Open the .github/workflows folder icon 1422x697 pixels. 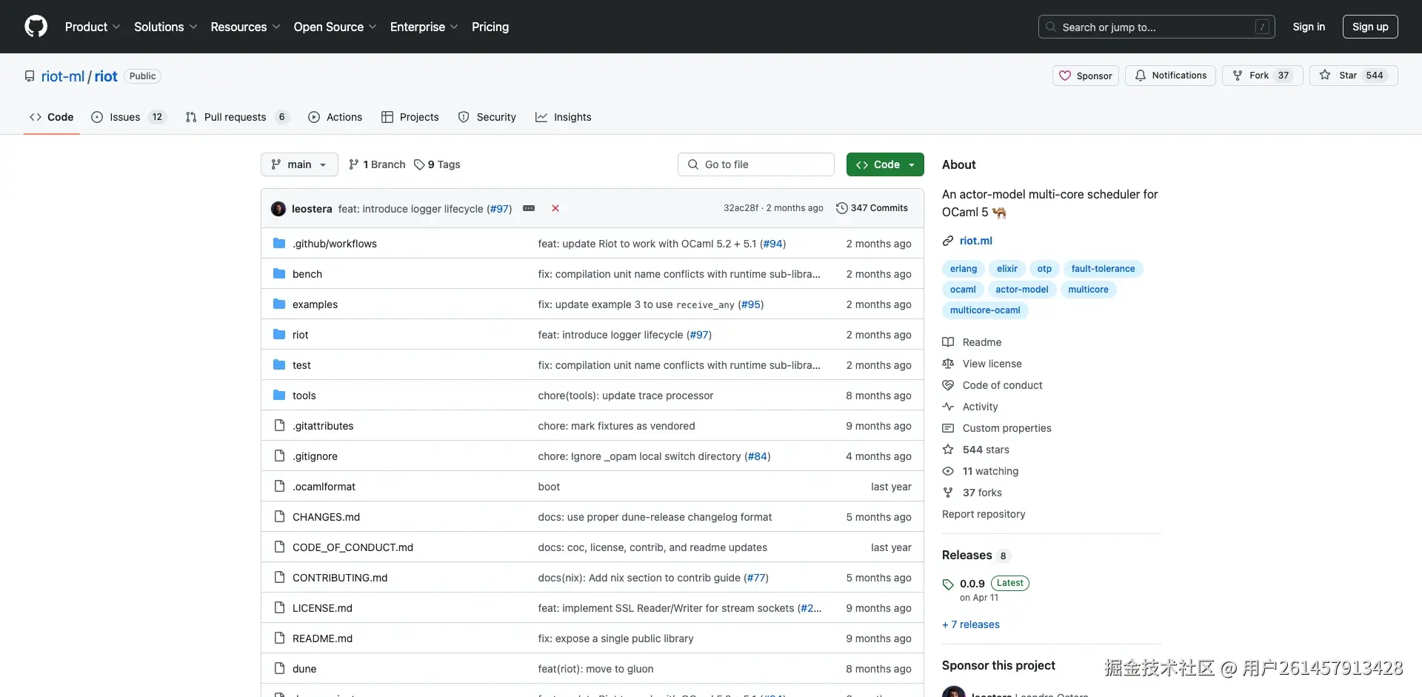point(279,244)
